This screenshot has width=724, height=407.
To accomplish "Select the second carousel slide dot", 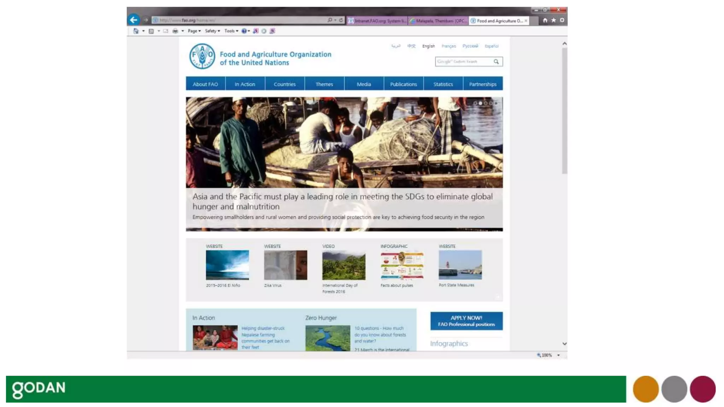I will pos(480,103).
